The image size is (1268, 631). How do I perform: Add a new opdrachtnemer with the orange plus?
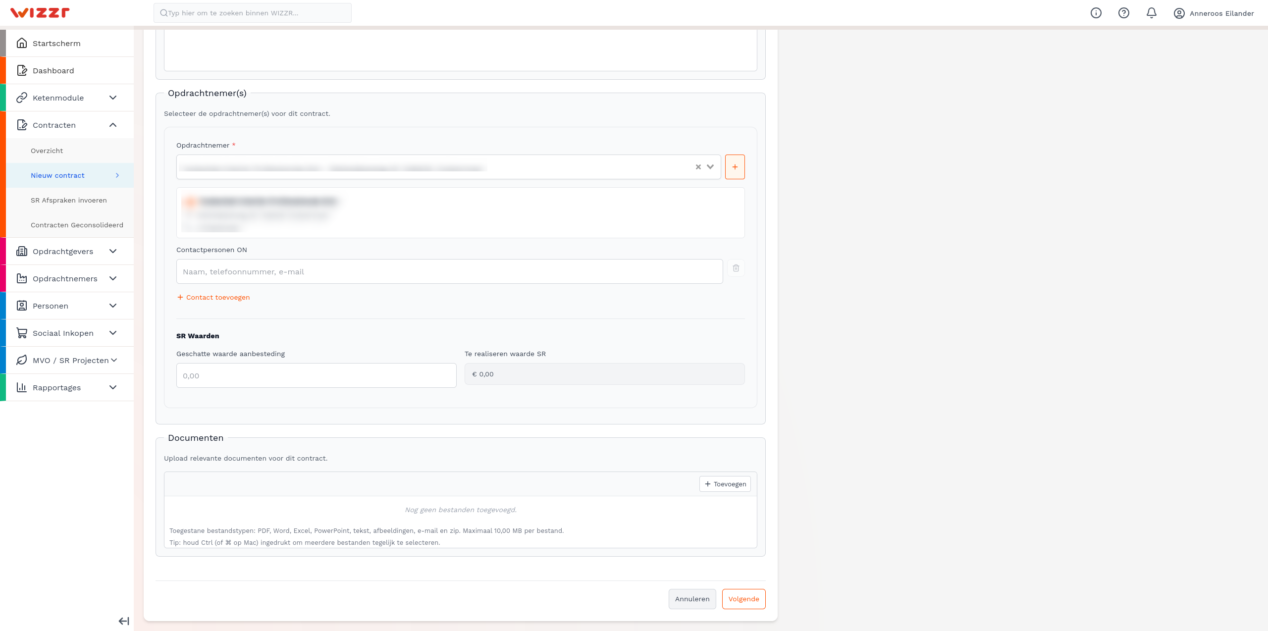[x=735, y=167]
